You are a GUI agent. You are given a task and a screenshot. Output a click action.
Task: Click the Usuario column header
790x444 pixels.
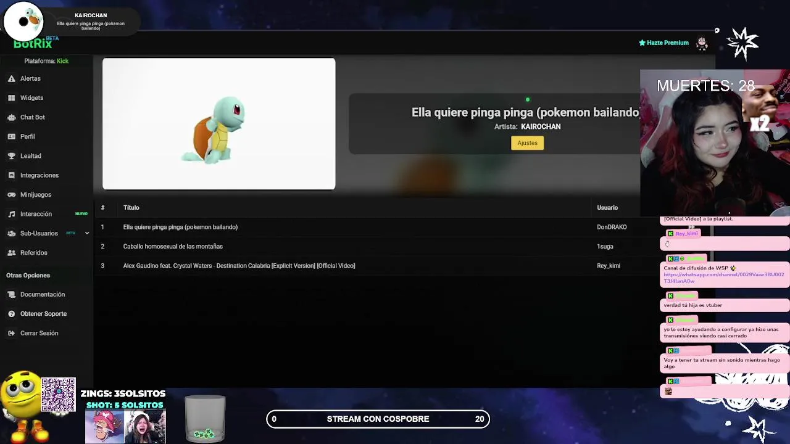click(607, 208)
